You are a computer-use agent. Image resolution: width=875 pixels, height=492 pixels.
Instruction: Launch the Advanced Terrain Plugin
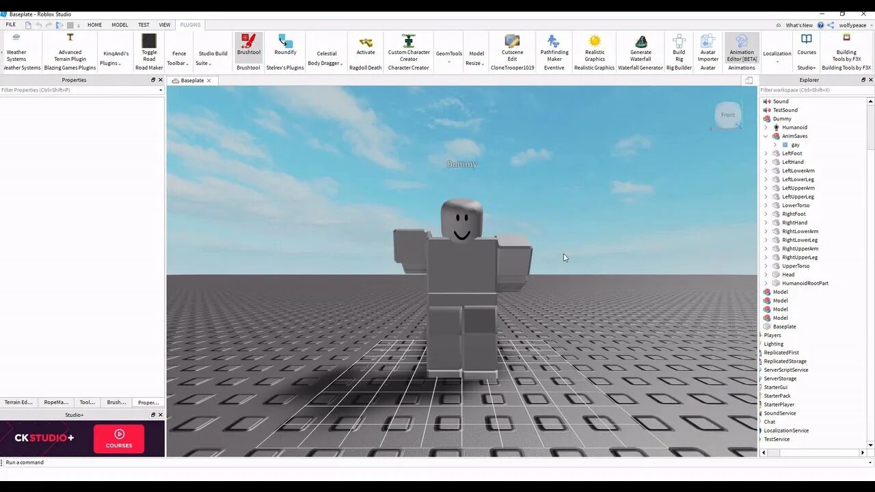click(x=70, y=48)
